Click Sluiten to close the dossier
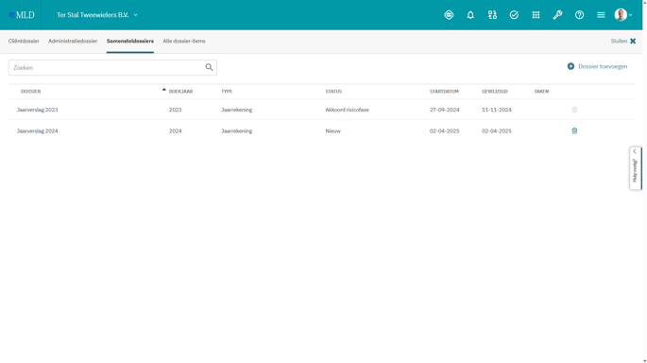 click(x=623, y=41)
